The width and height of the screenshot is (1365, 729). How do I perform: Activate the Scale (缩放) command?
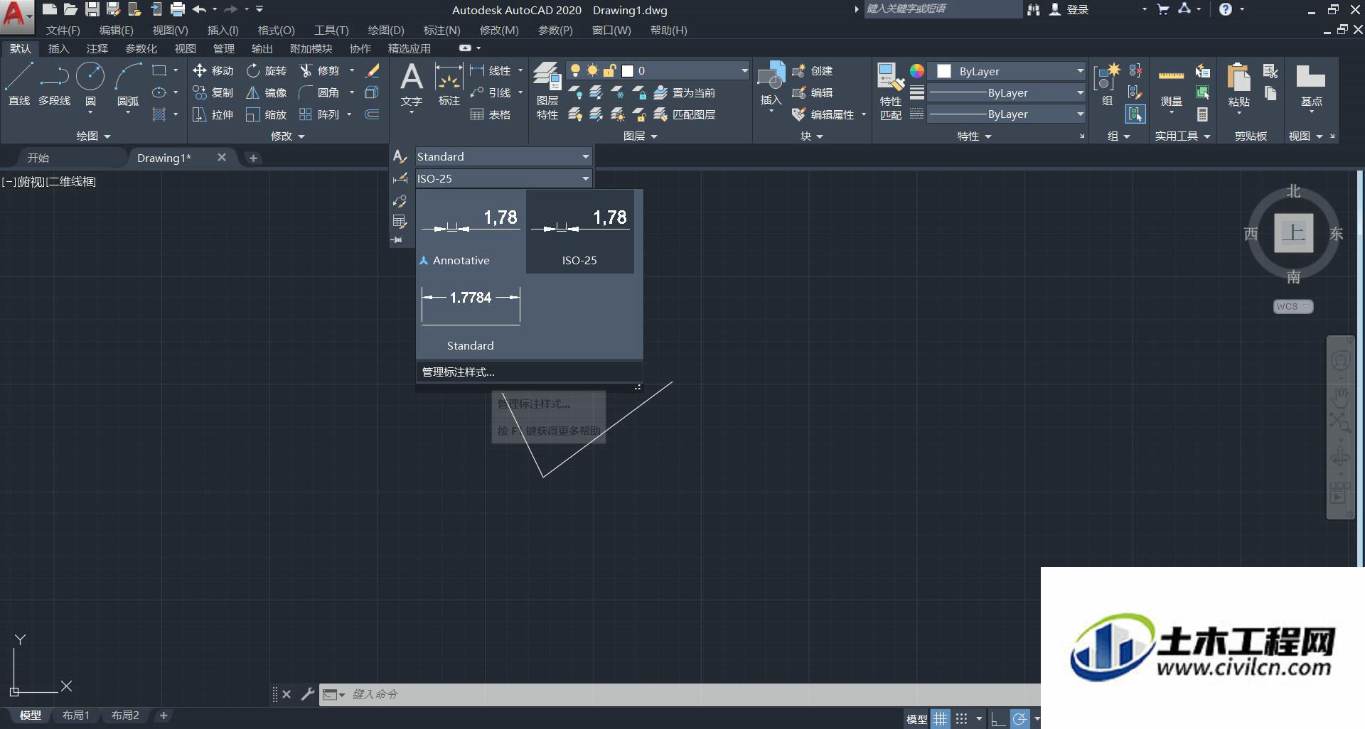(x=266, y=114)
